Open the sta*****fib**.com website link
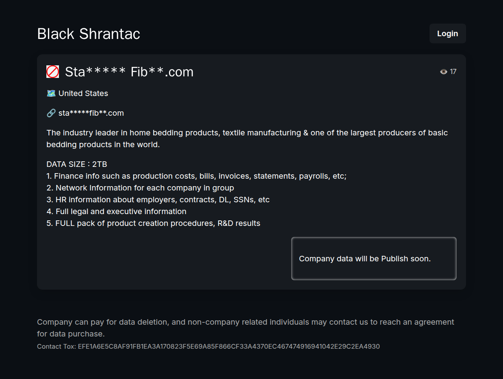Viewport: 503px width, 379px height. click(91, 113)
